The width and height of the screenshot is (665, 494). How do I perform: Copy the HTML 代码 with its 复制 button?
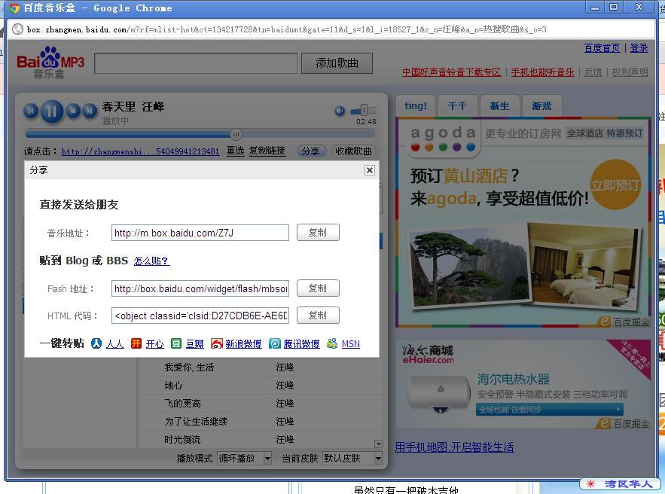[318, 316]
